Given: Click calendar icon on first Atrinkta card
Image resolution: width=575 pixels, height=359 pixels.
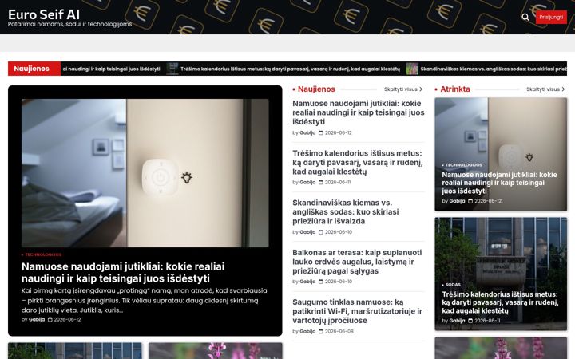Looking at the screenshot, I should (x=470, y=201).
